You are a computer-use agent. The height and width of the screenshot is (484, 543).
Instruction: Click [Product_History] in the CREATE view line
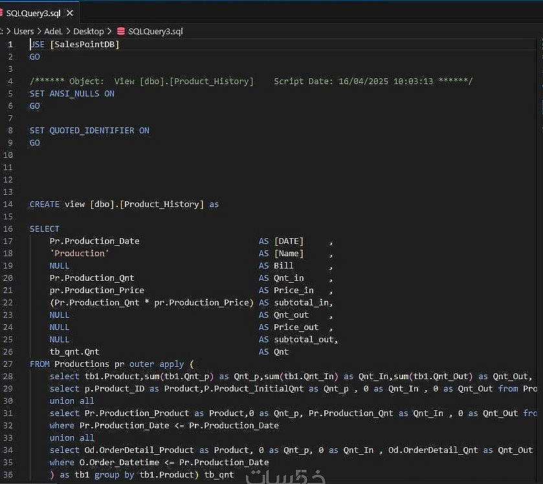pos(162,204)
